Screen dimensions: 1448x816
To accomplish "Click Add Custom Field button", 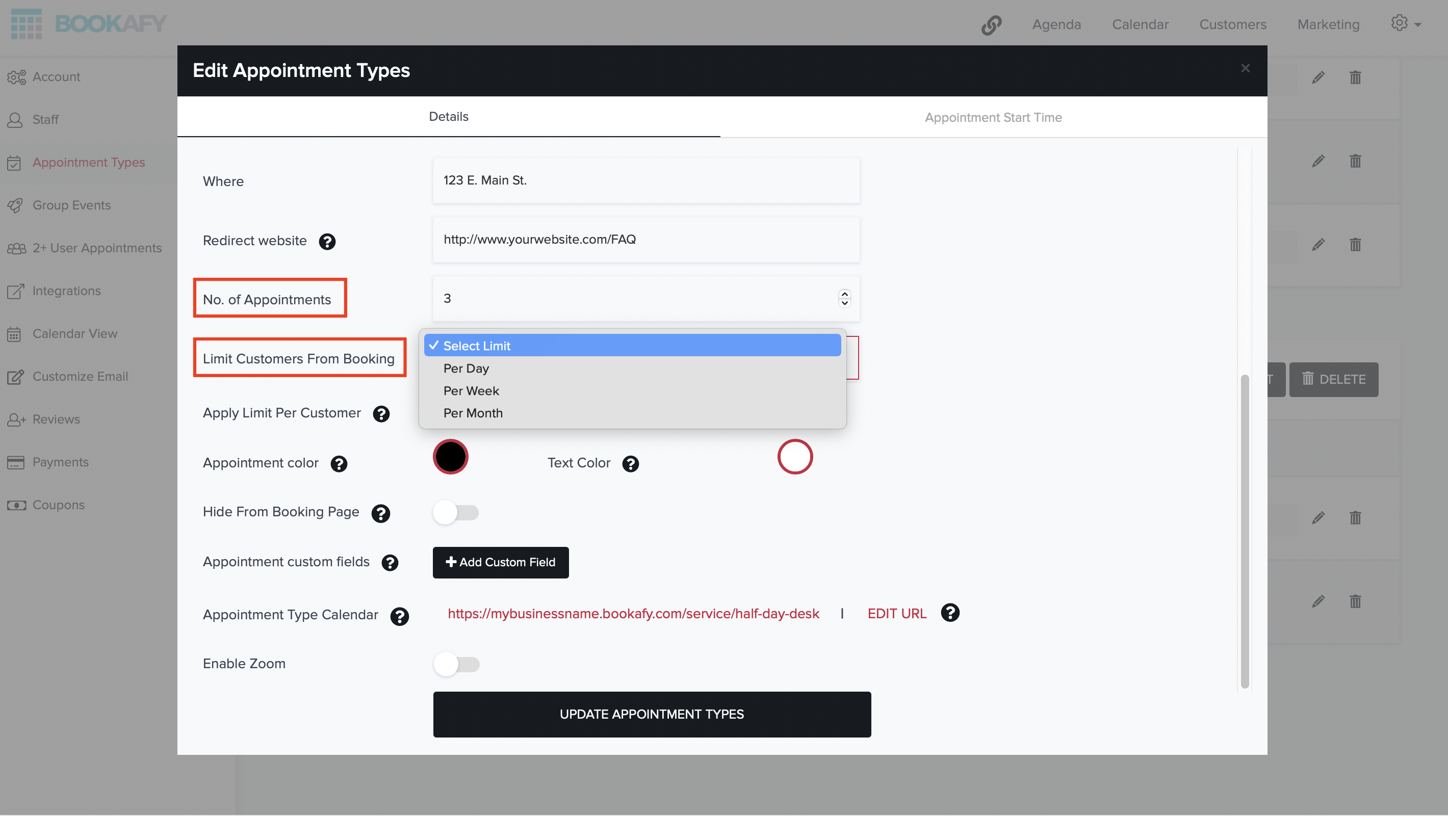I will (x=500, y=562).
